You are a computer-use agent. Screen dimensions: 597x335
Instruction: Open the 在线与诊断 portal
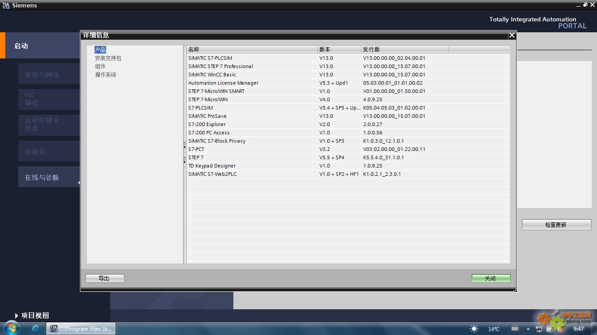coord(49,177)
